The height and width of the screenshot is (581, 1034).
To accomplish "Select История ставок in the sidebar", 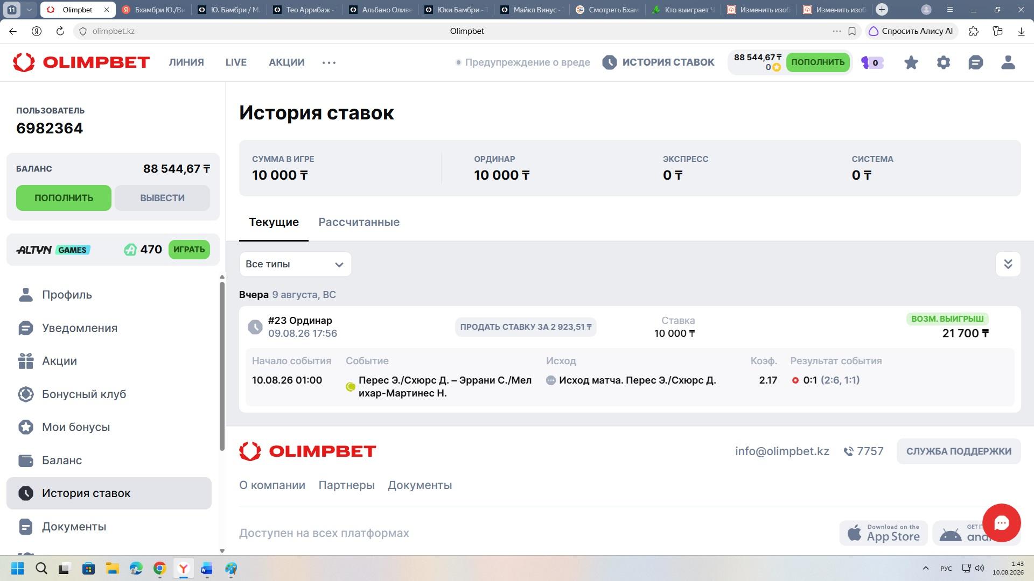I will pos(109,493).
